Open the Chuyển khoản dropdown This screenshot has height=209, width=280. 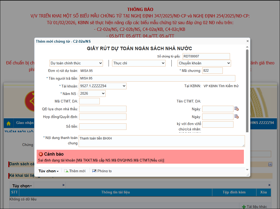pos(204,63)
